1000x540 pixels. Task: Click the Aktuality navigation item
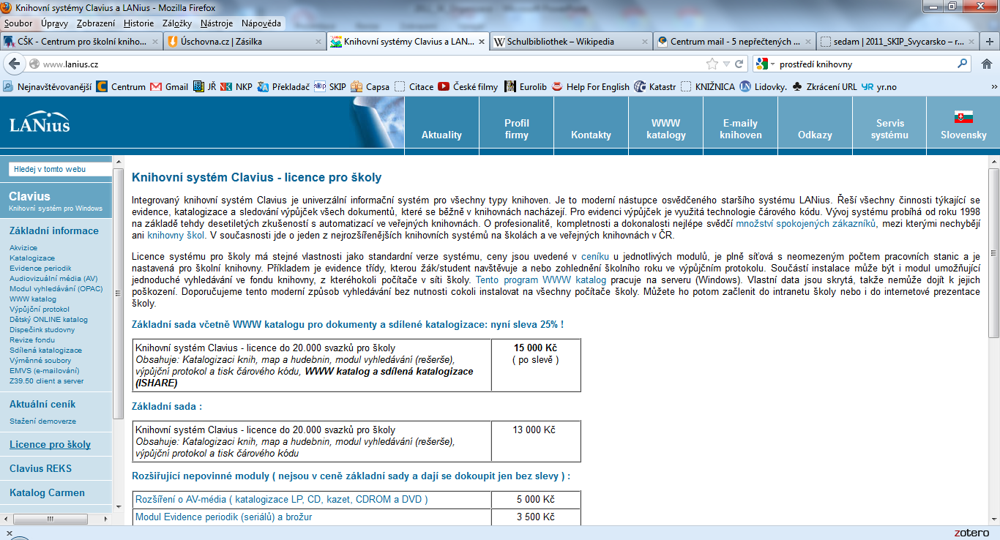tap(441, 135)
